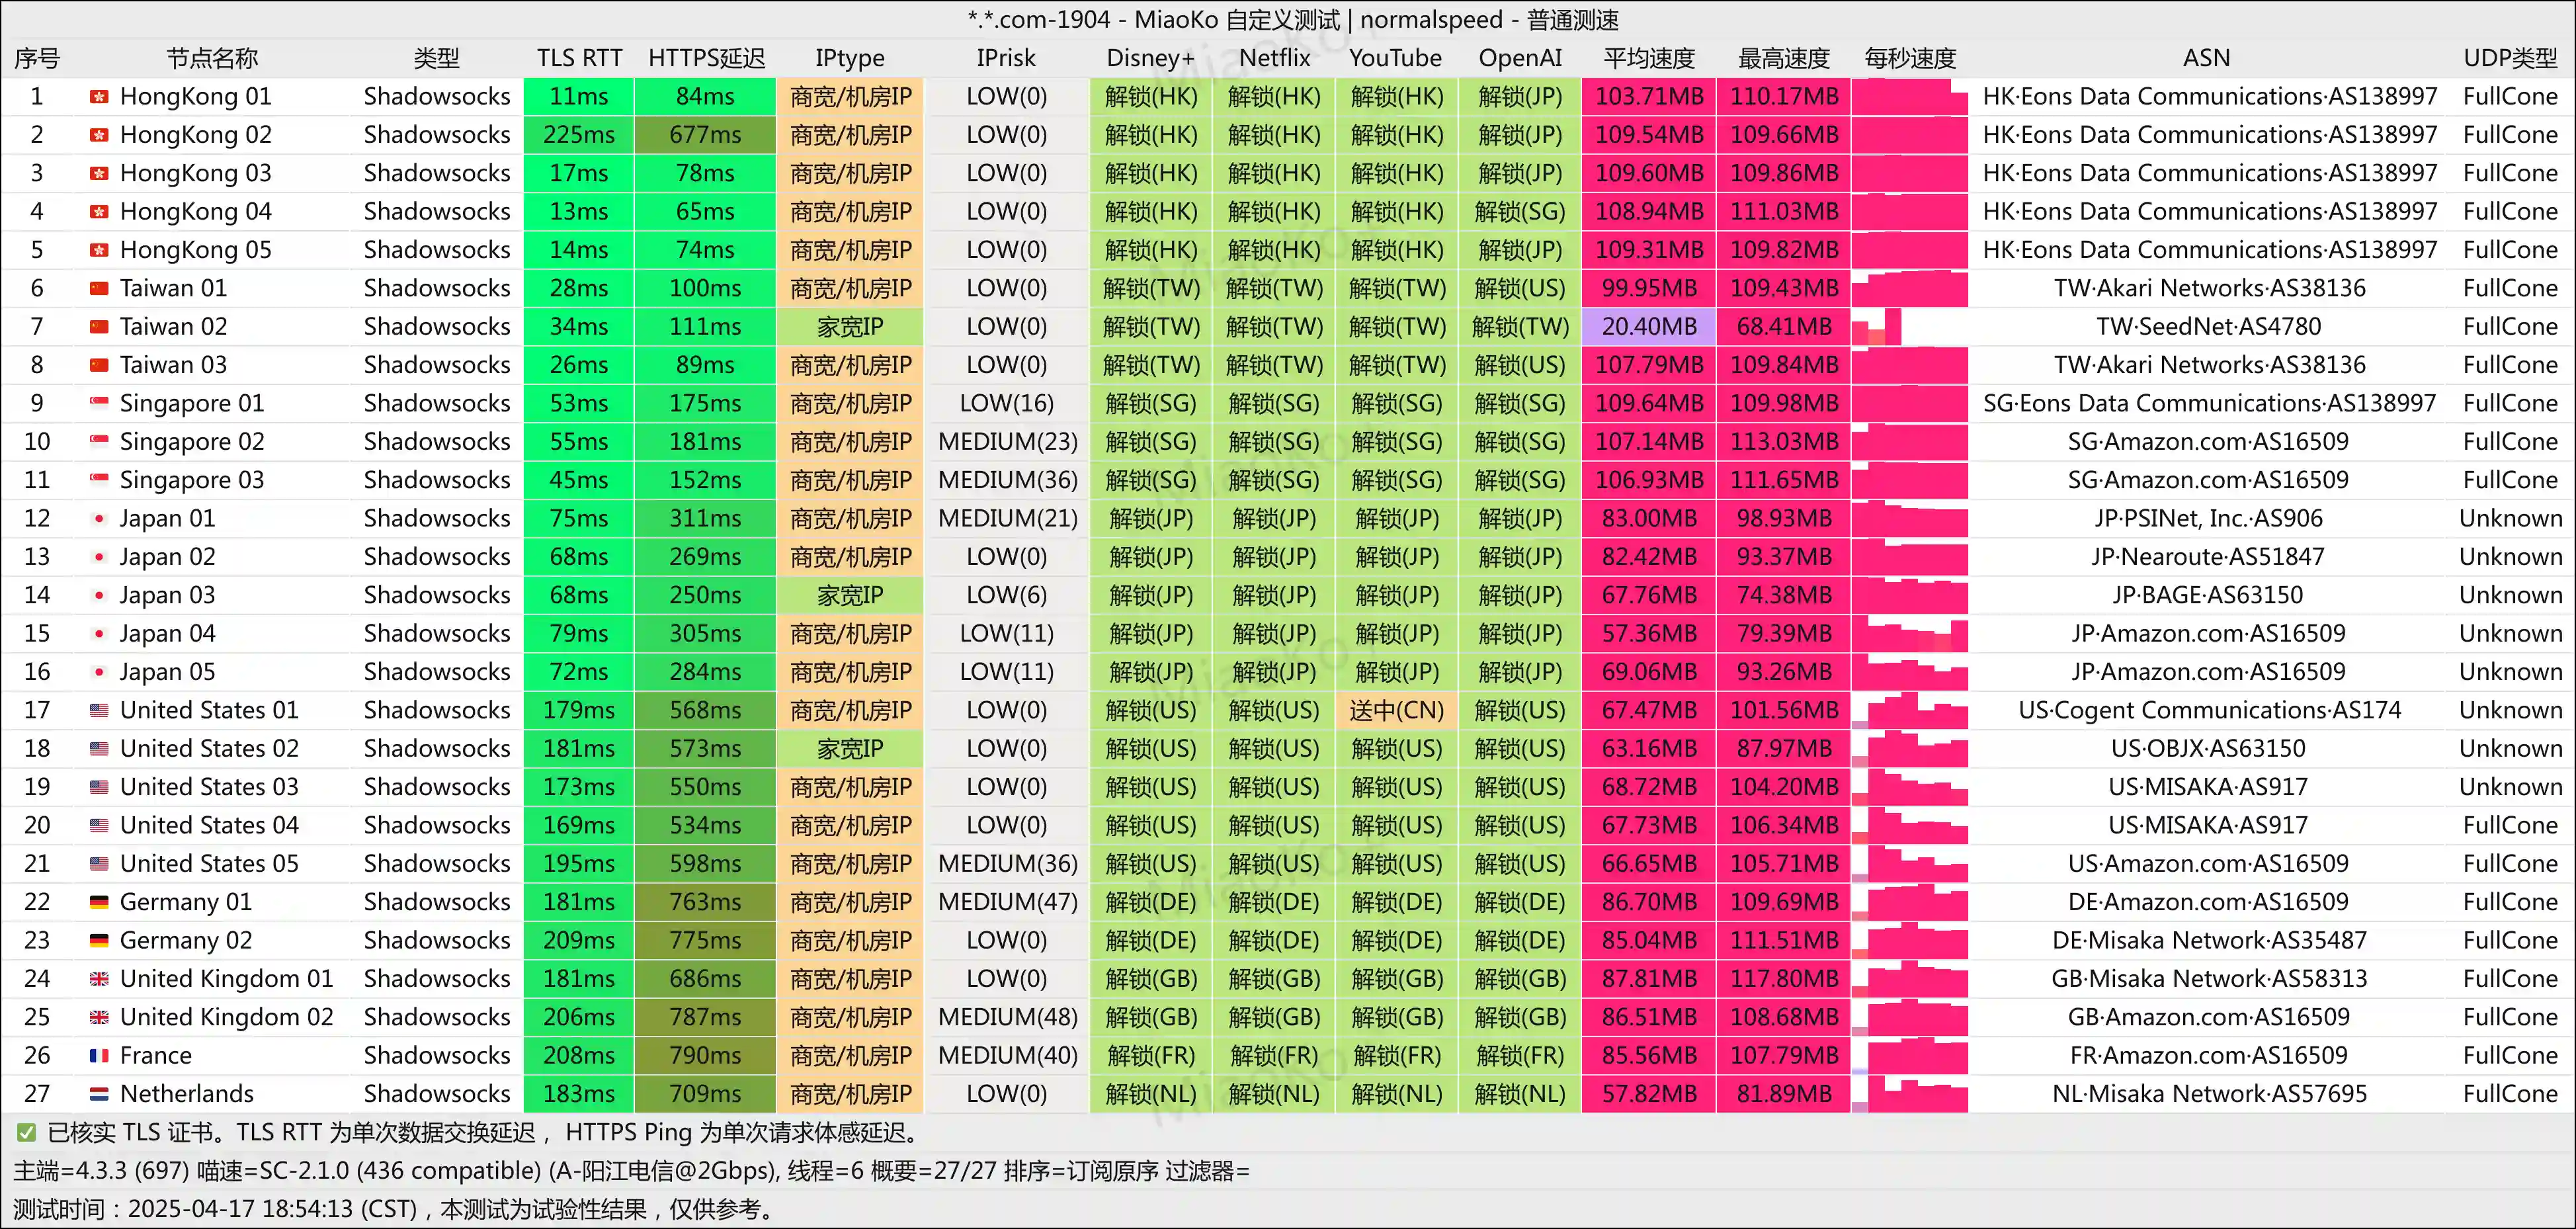Click the United Kingdom 01 node name
Screen dimensions: 2576x1229
click(x=226, y=978)
